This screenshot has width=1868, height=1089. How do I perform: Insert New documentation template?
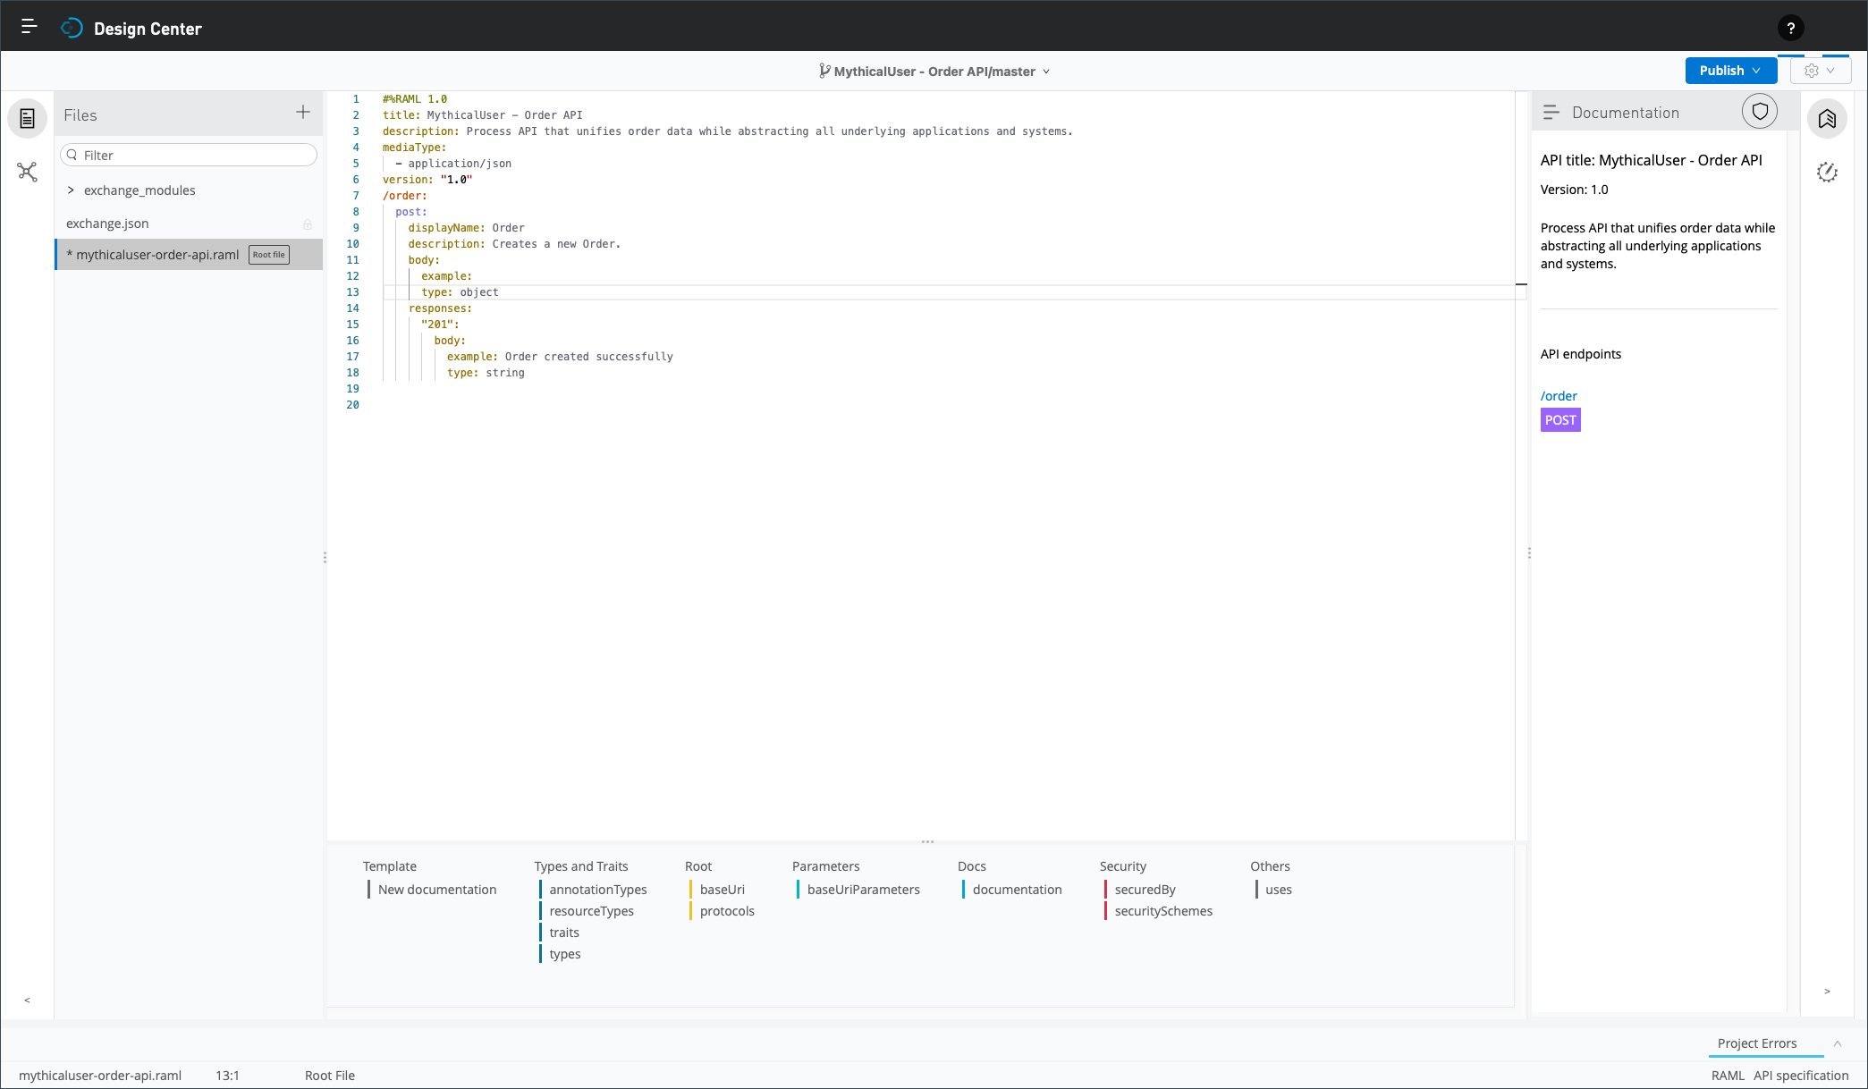coord(437,890)
